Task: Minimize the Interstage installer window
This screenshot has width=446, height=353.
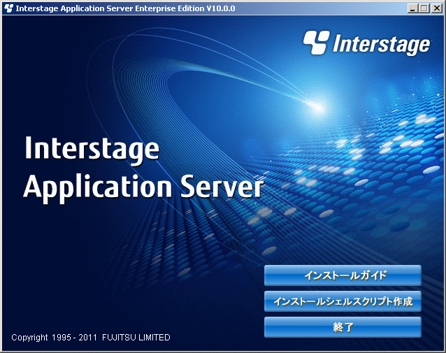Action: tap(412, 8)
